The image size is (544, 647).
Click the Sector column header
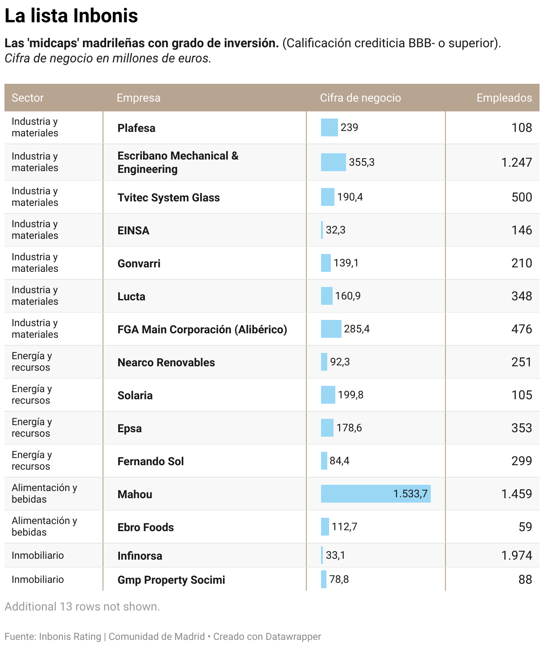[27, 98]
